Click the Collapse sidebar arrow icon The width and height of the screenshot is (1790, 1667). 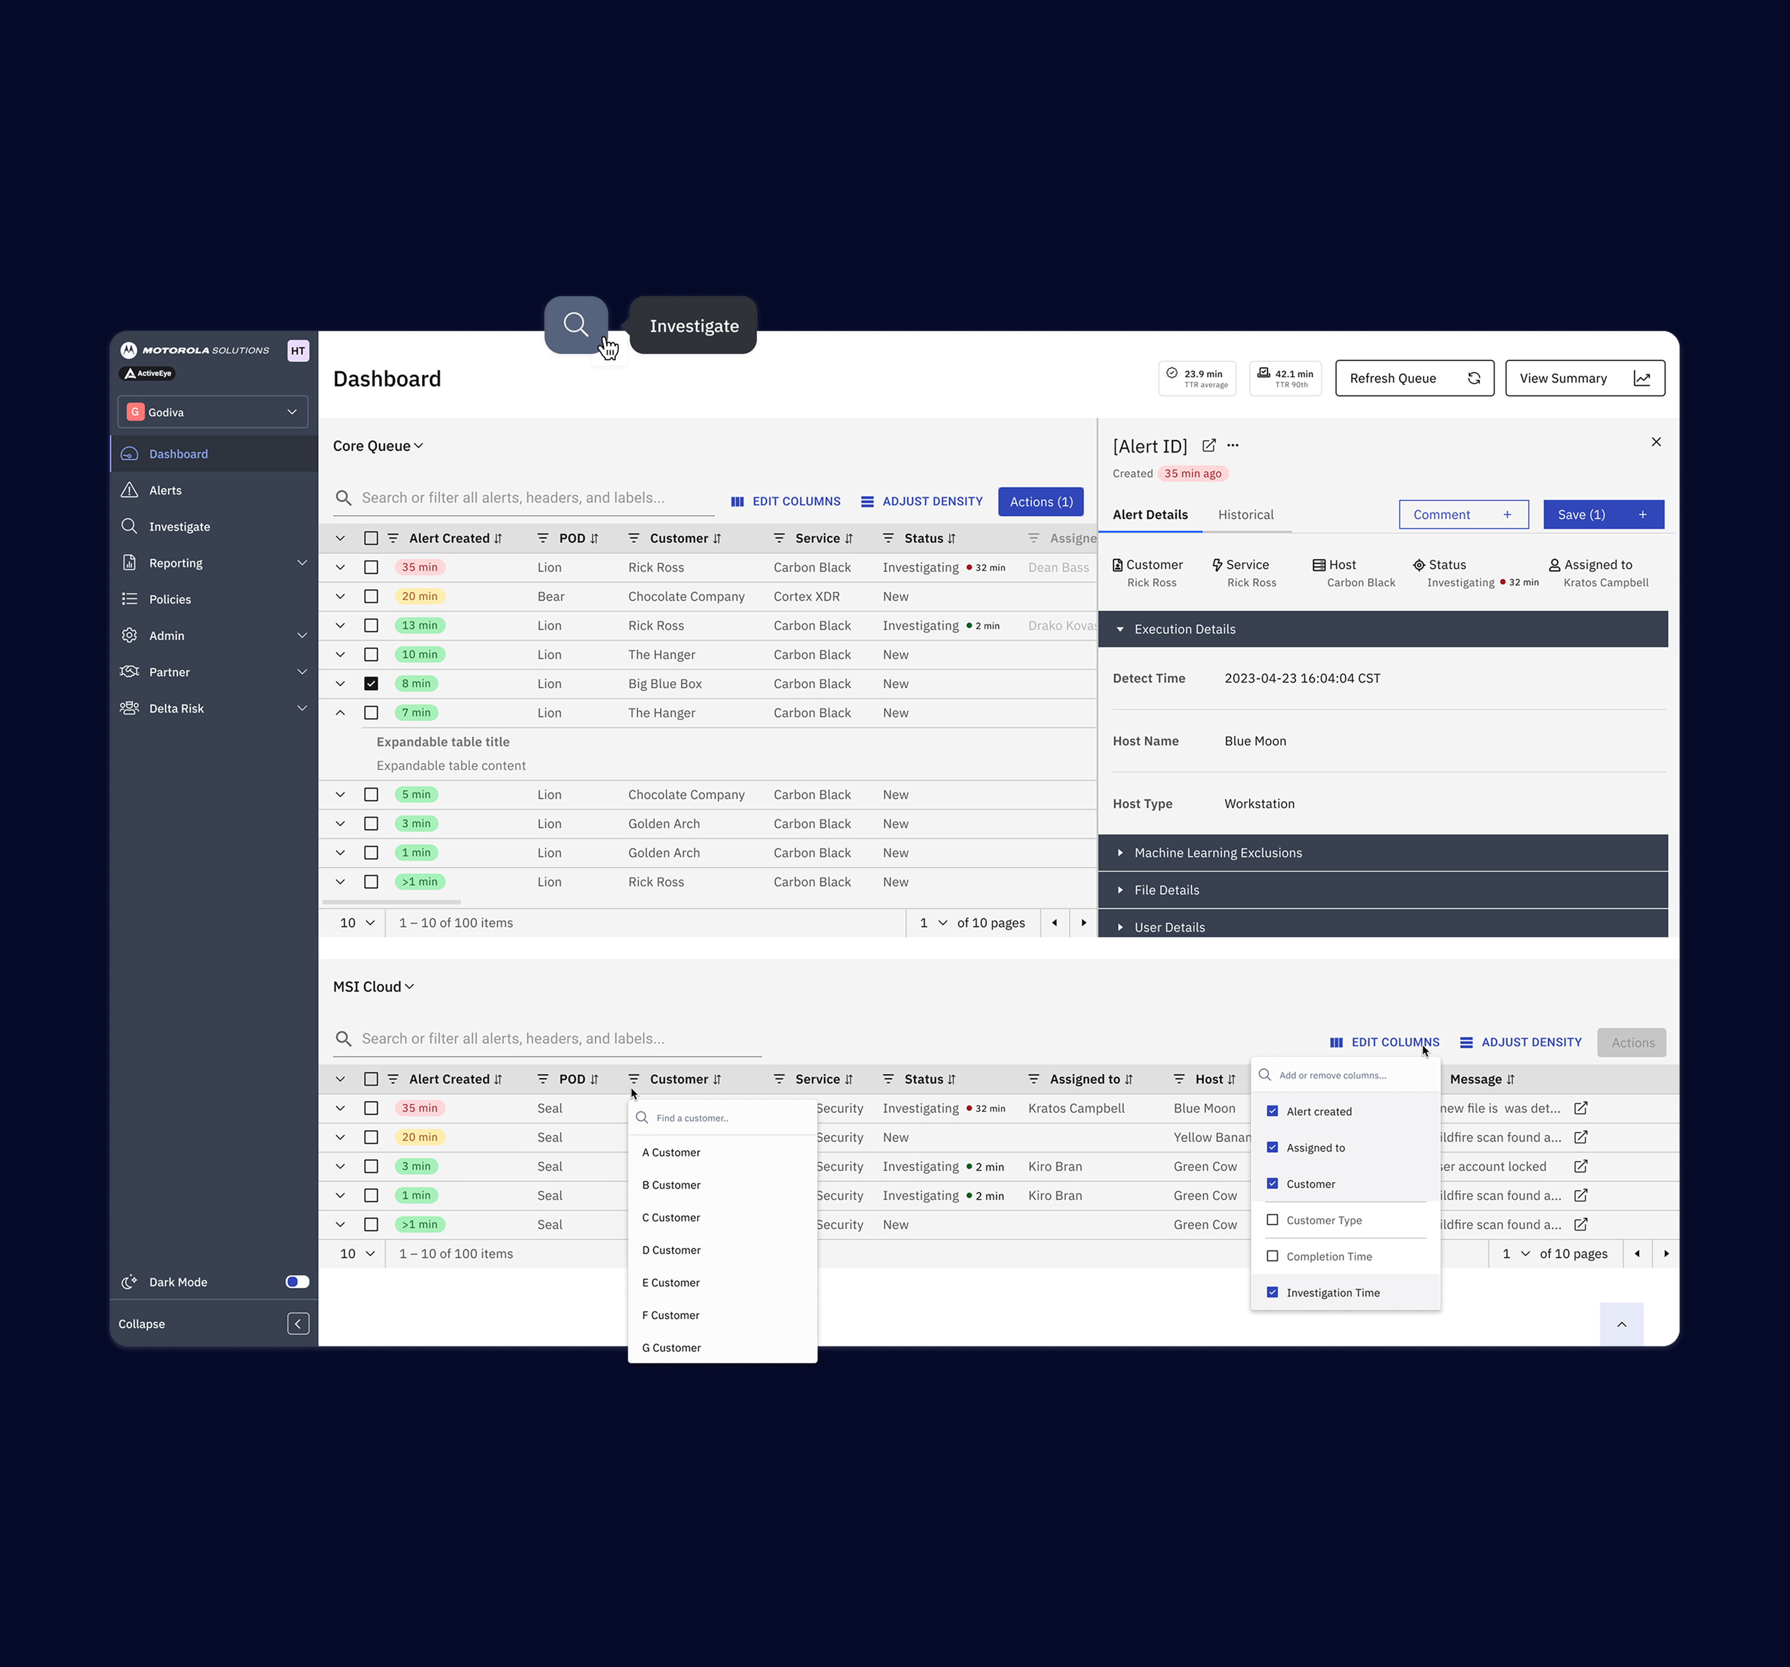coord(298,1323)
